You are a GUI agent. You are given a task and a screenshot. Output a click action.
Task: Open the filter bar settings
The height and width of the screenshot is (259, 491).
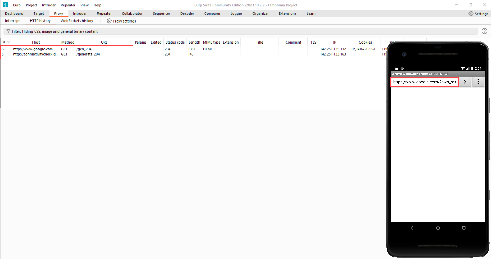(x=241, y=31)
